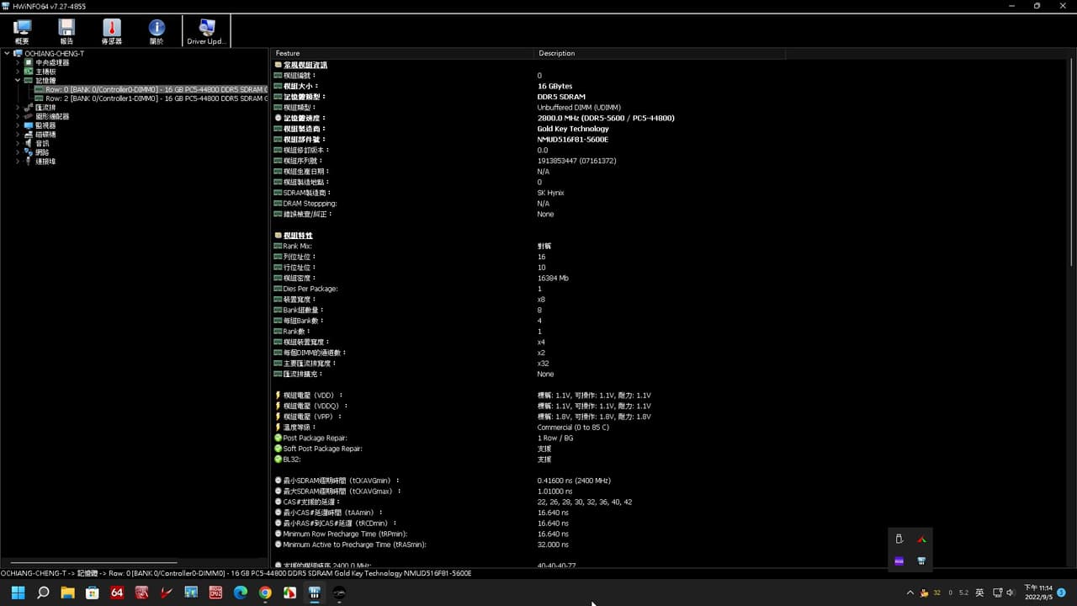Click the 報告 report floppy disk icon
1077x606 pixels.
coord(66,31)
